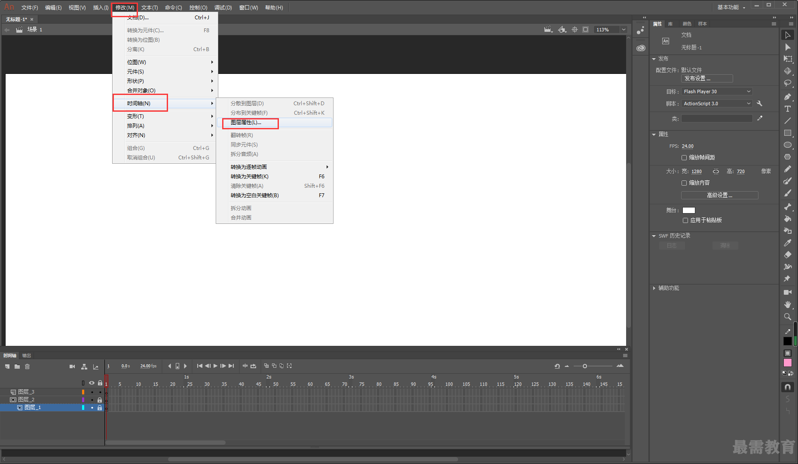This screenshot has height=464, width=798.
Task: Select the Eyedropper tool
Action: [787, 243]
